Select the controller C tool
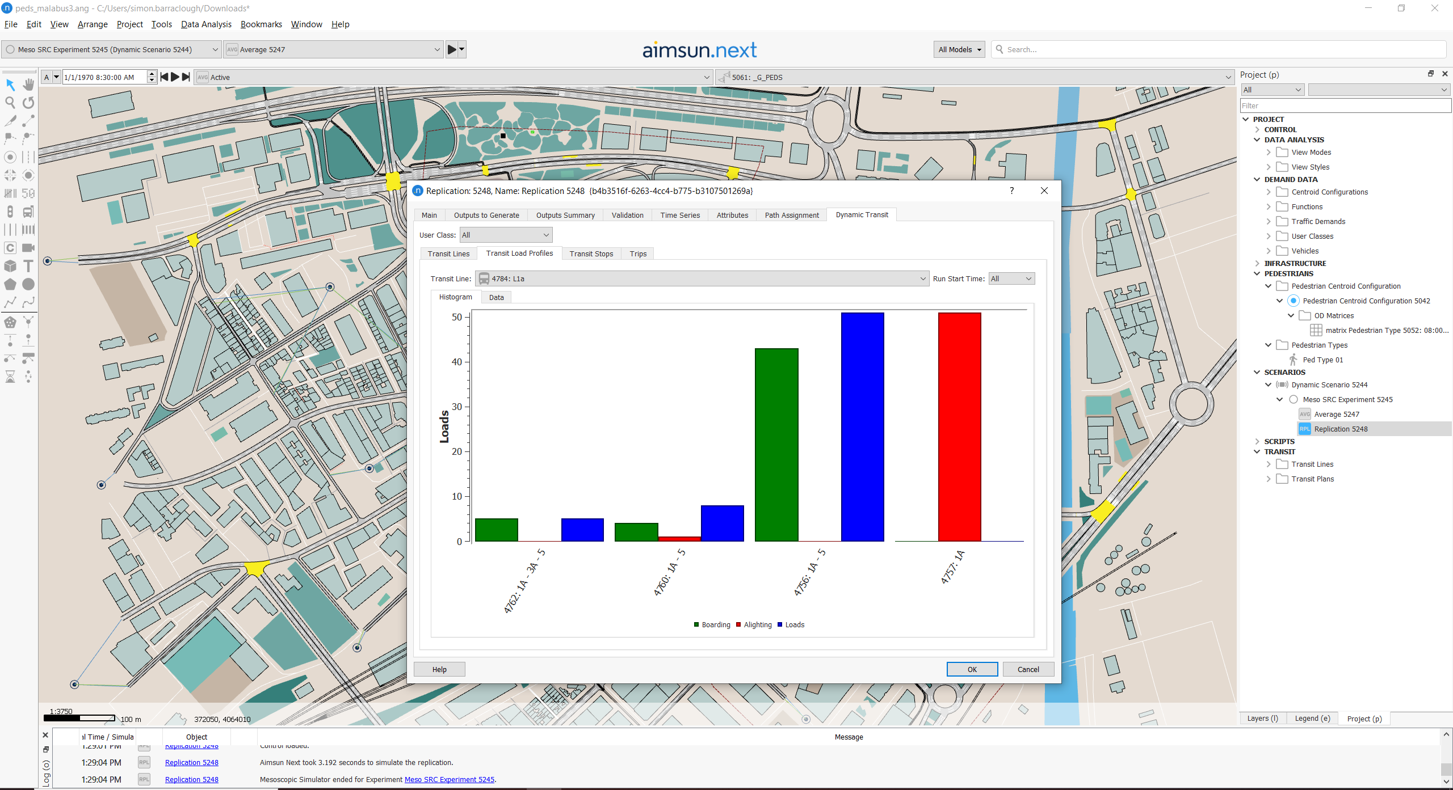 (x=10, y=248)
